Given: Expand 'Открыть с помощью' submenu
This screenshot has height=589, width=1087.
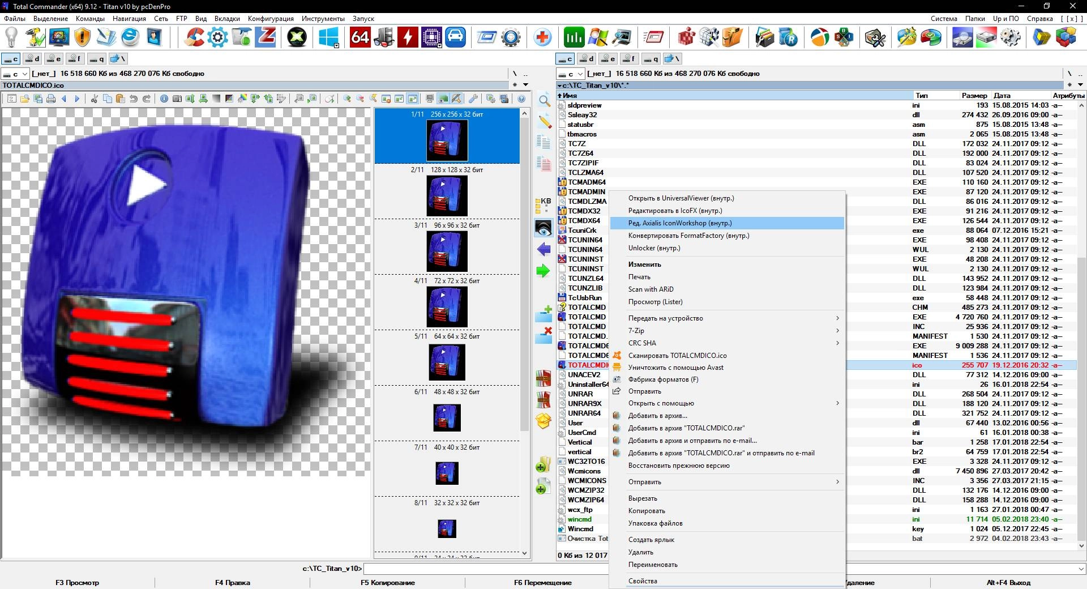Looking at the screenshot, I should 727,403.
